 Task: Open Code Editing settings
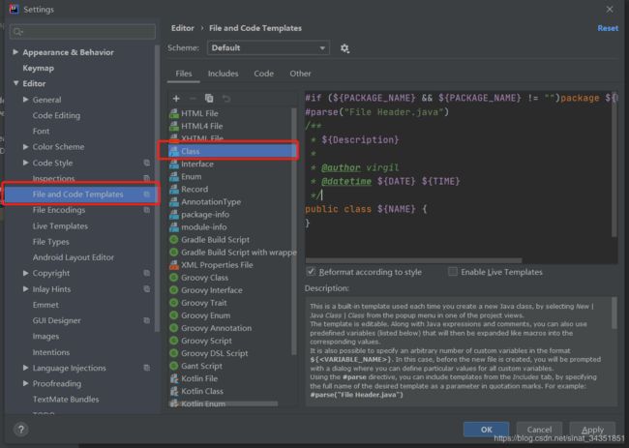point(56,115)
